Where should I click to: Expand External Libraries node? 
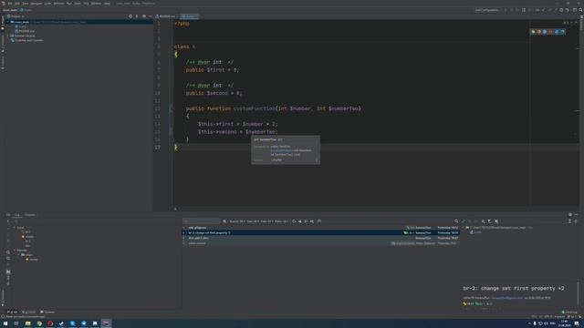click(x=8, y=36)
